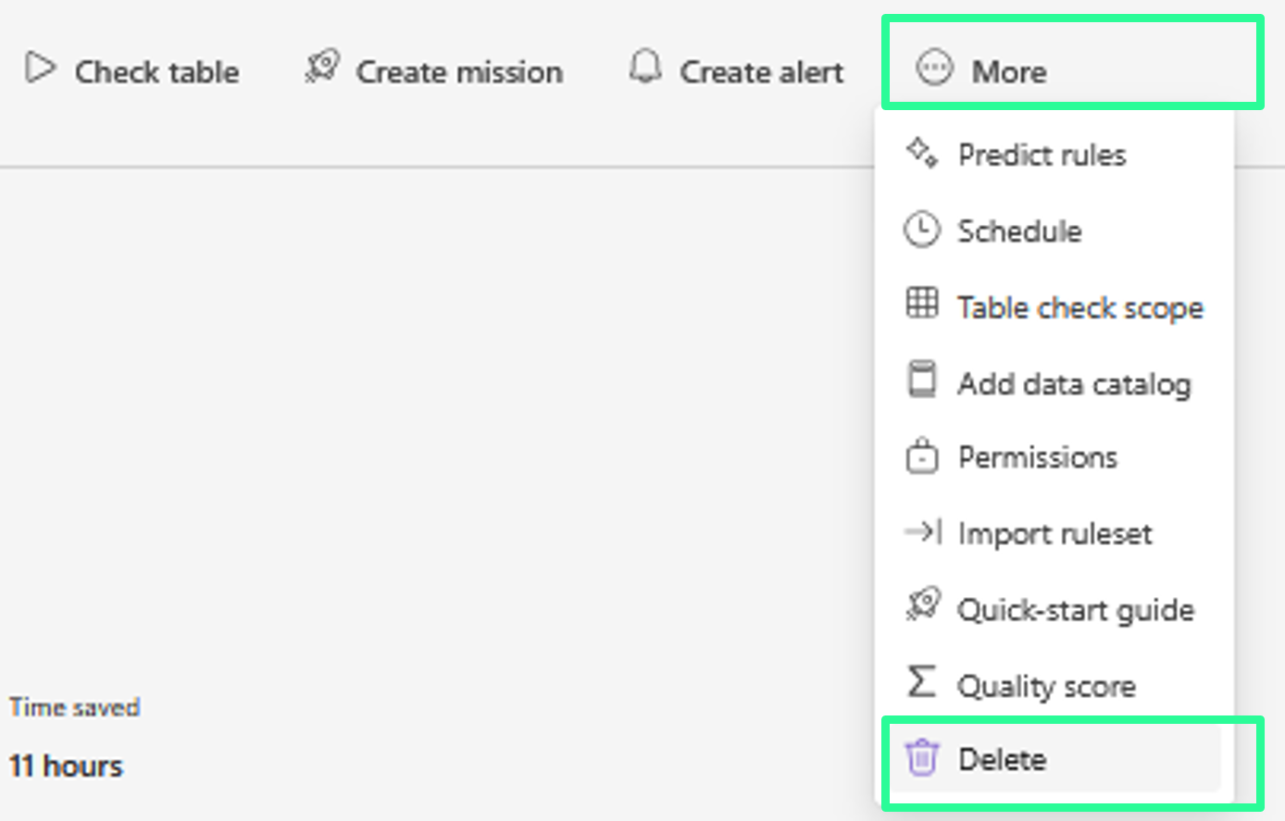Click the rocket icon beside Quick-start guide
Screen dimensions: 1285x821
coord(922,604)
